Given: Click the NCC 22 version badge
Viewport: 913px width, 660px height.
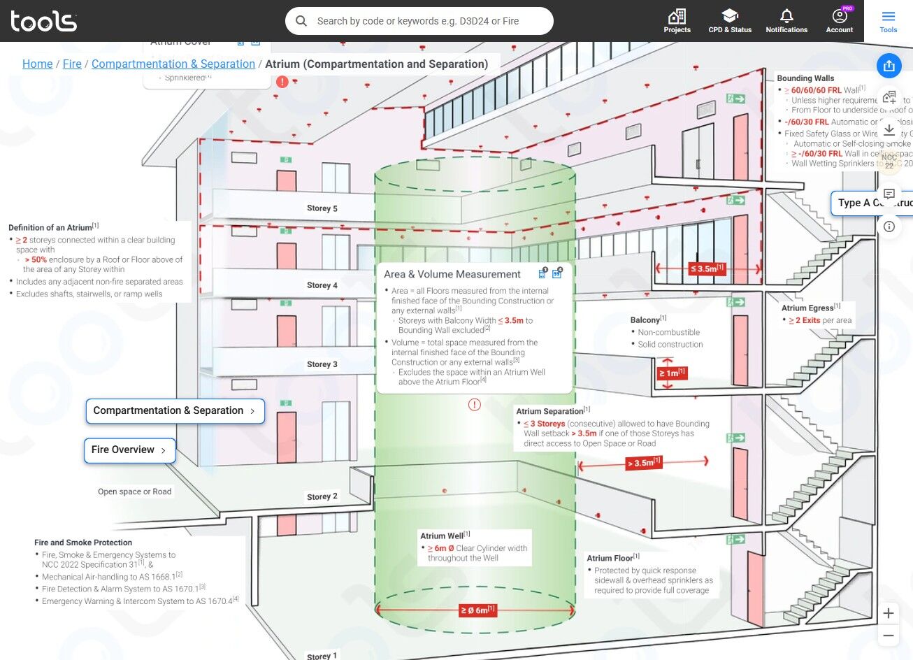Looking at the screenshot, I should [889, 162].
